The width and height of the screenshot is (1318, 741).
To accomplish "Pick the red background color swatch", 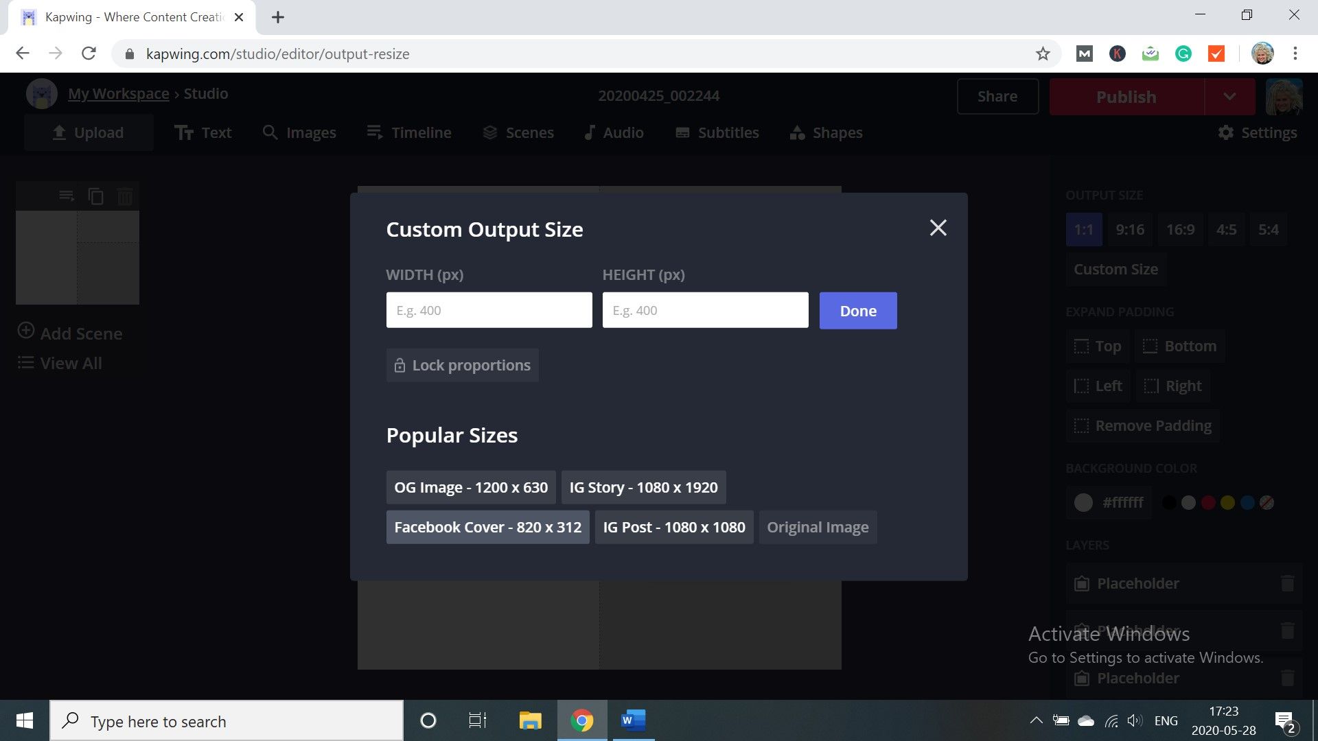I will click(x=1208, y=502).
